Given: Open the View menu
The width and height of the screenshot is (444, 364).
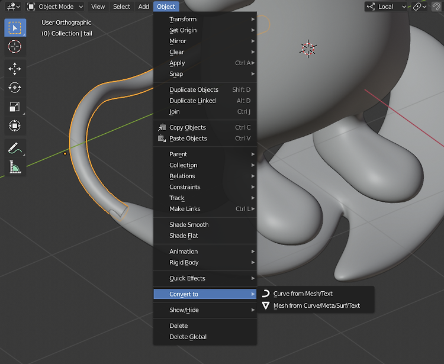Looking at the screenshot, I should pyautogui.click(x=98, y=7).
